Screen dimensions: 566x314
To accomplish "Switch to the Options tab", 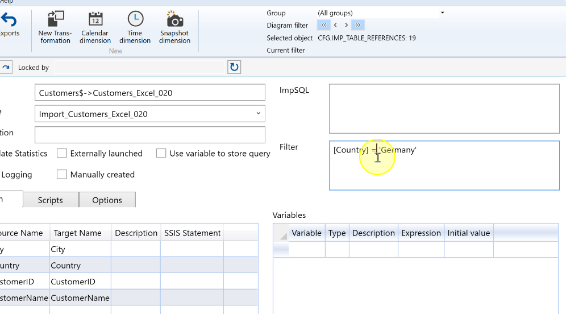I will [x=107, y=200].
